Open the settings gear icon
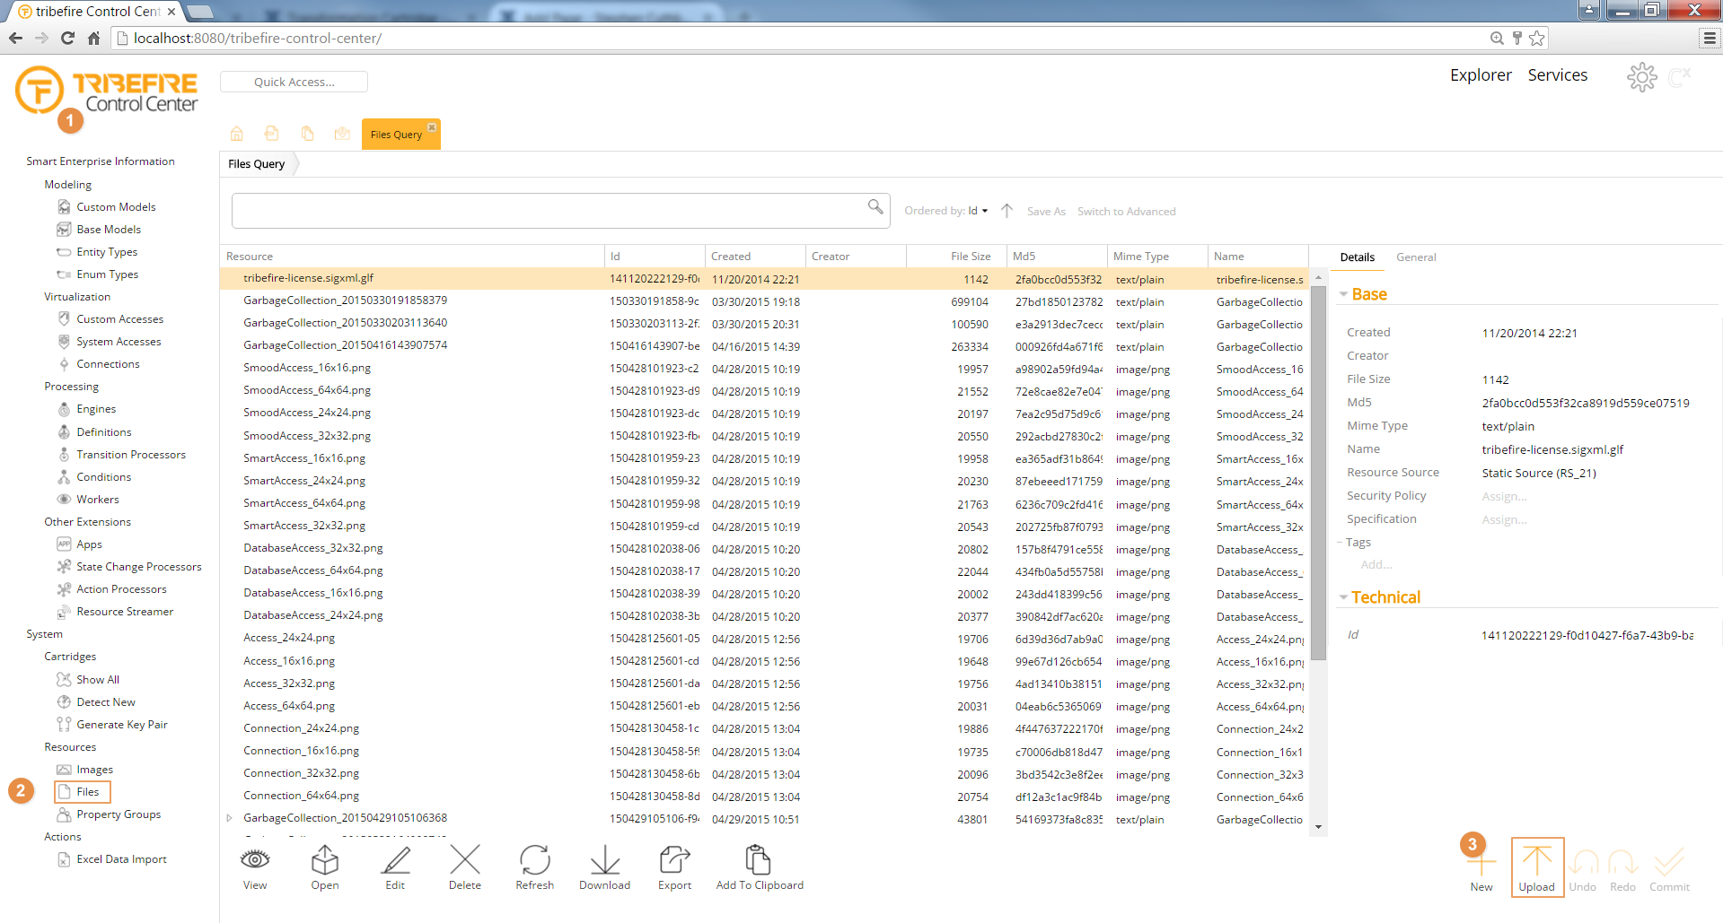Viewport: 1723px width, 923px height. click(x=1641, y=77)
